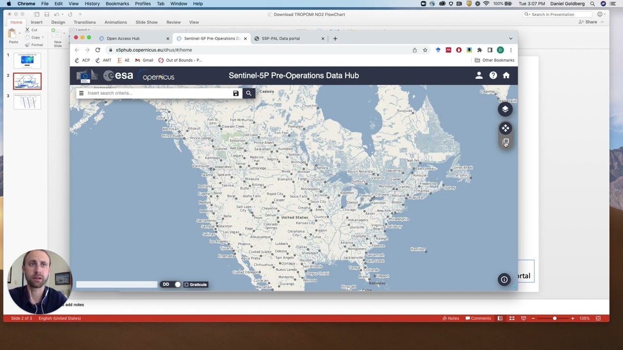Viewport: 623px width, 350px height.
Task: Show the map info button
Action: coord(504,280)
